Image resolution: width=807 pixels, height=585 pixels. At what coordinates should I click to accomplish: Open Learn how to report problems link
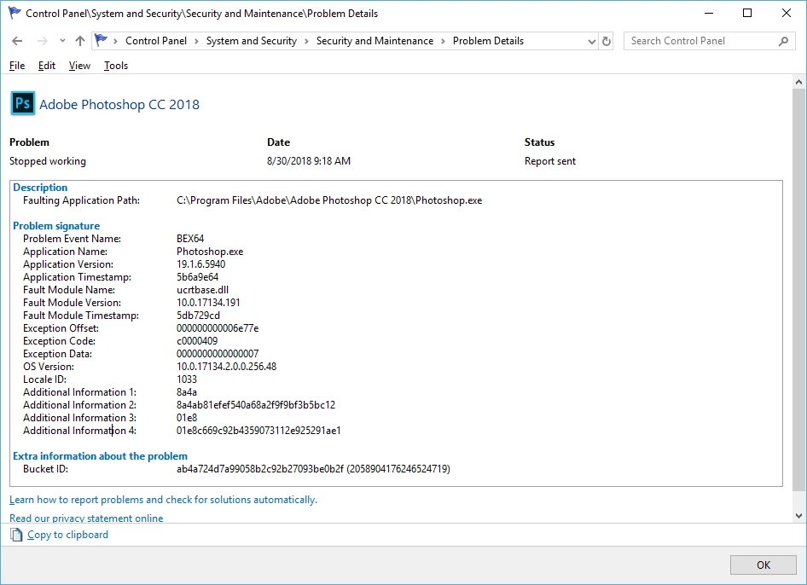(163, 500)
